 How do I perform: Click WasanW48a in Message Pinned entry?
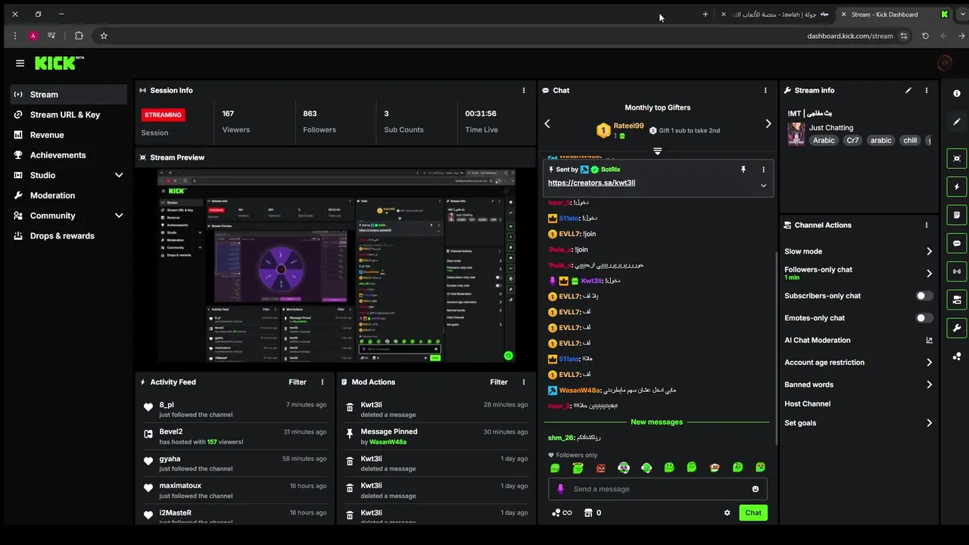point(388,442)
